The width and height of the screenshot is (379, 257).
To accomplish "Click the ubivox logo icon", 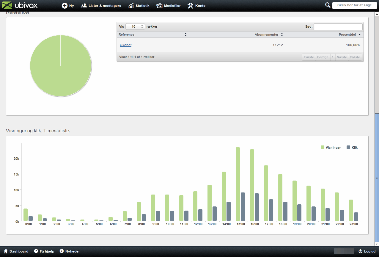I will (x=7, y=5).
